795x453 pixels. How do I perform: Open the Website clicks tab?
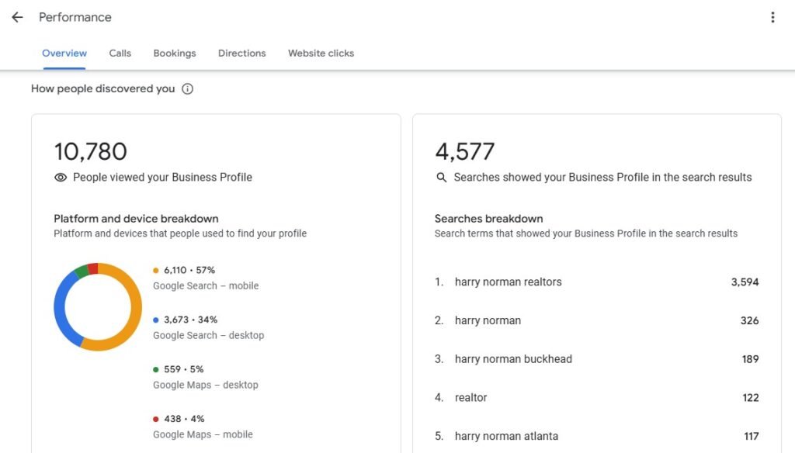pyautogui.click(x=321, y=54)
